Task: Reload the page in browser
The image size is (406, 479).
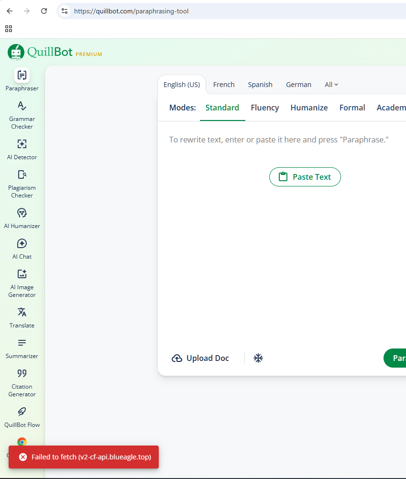Action: tap(44, 11)
